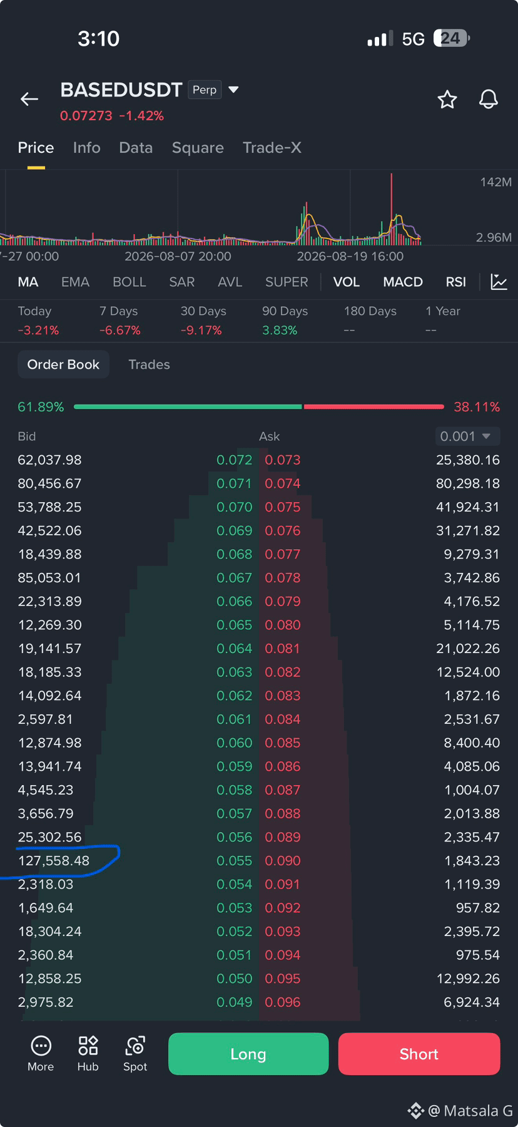Open chart settings line-graph icon

coord(499,282)
